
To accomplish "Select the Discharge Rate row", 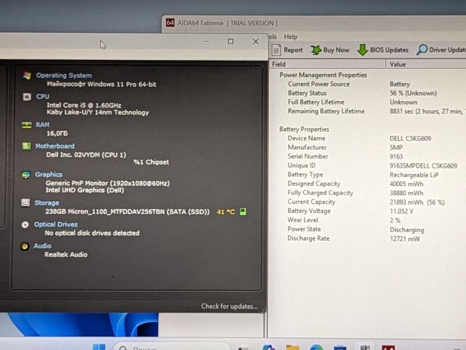I will 367,238.
